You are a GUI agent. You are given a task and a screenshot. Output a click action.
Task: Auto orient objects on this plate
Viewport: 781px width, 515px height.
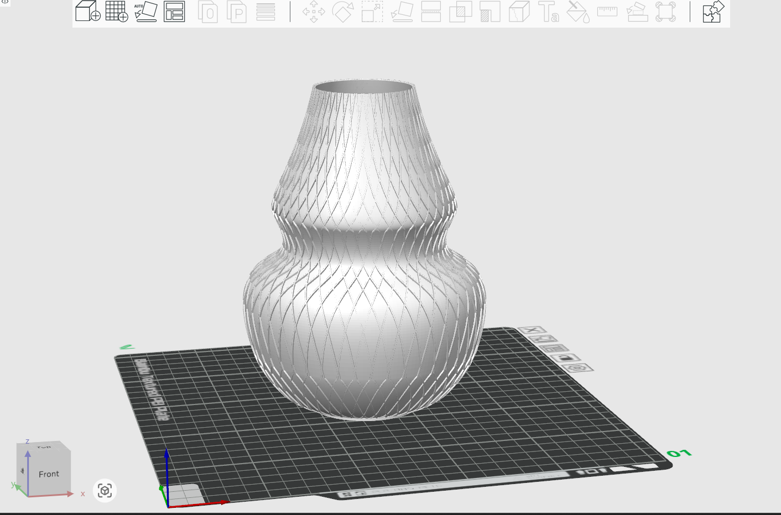543,339
